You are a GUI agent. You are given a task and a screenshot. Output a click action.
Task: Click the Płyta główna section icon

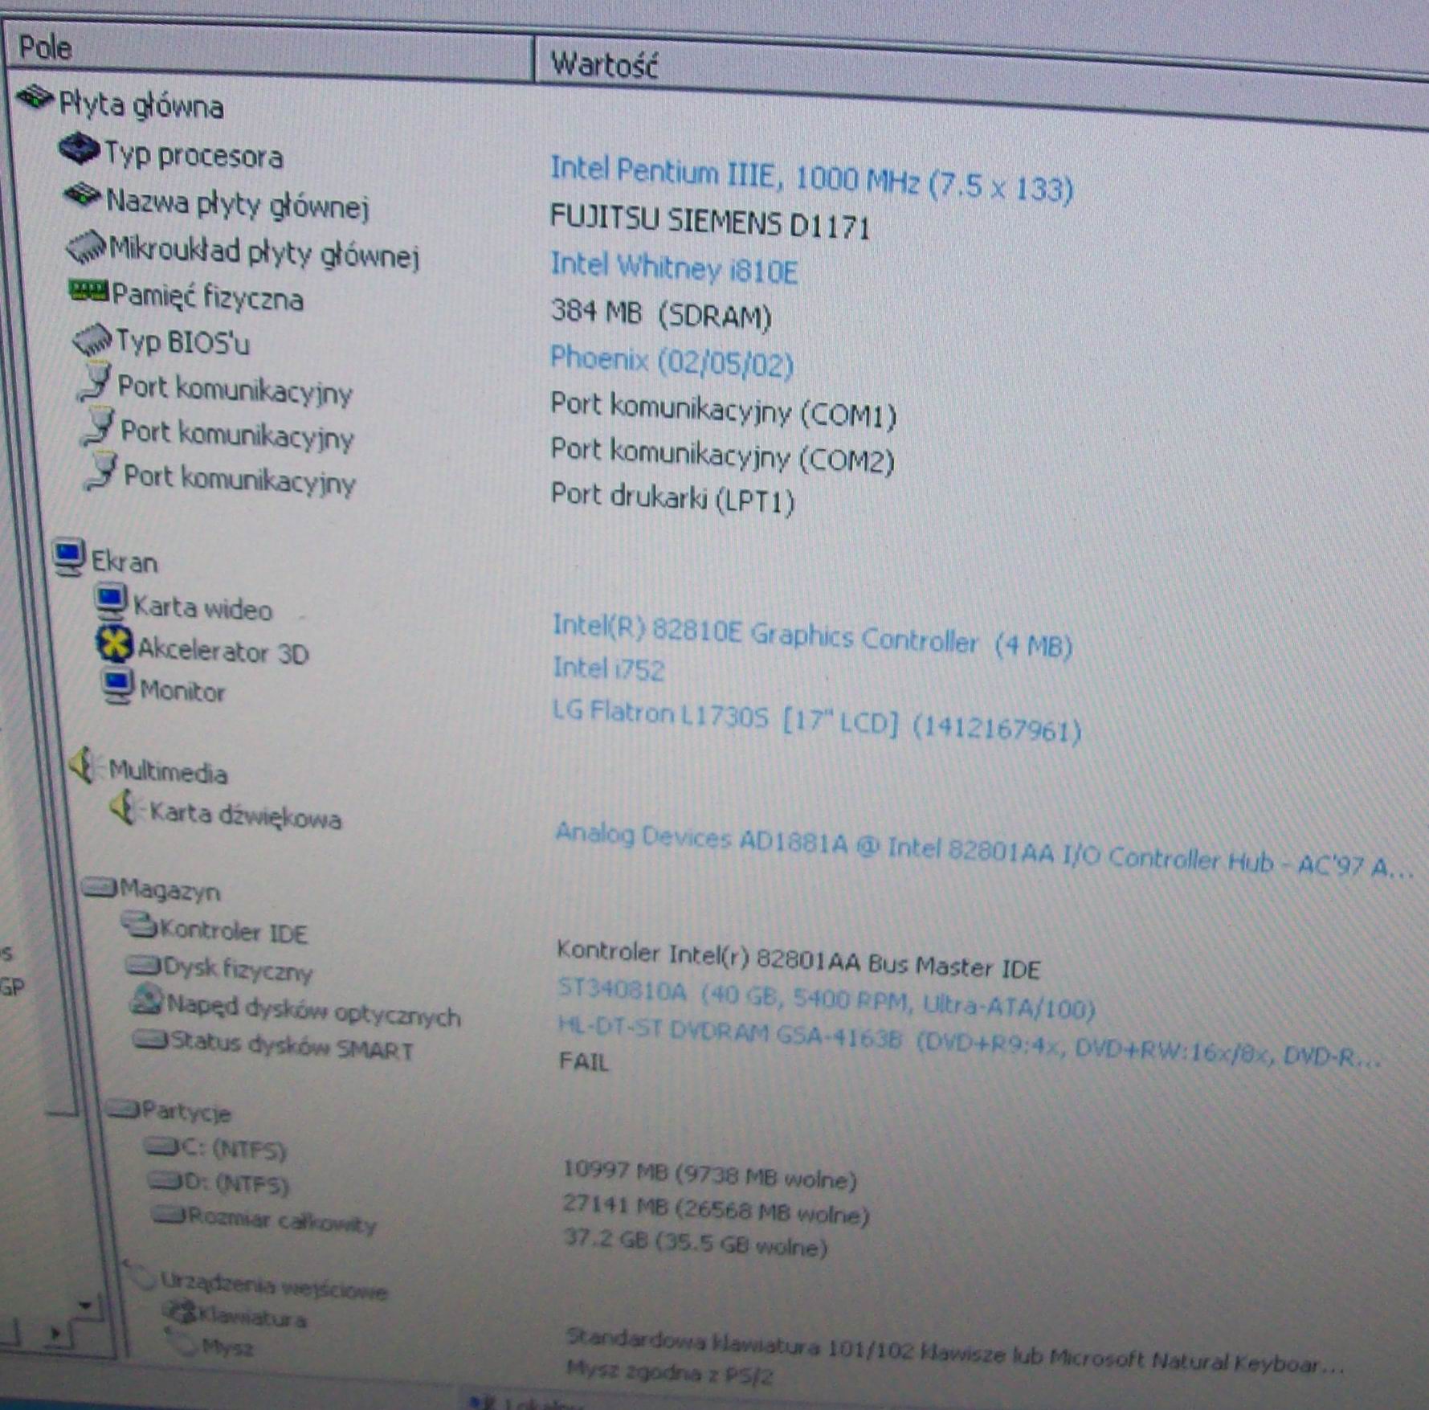35,98
